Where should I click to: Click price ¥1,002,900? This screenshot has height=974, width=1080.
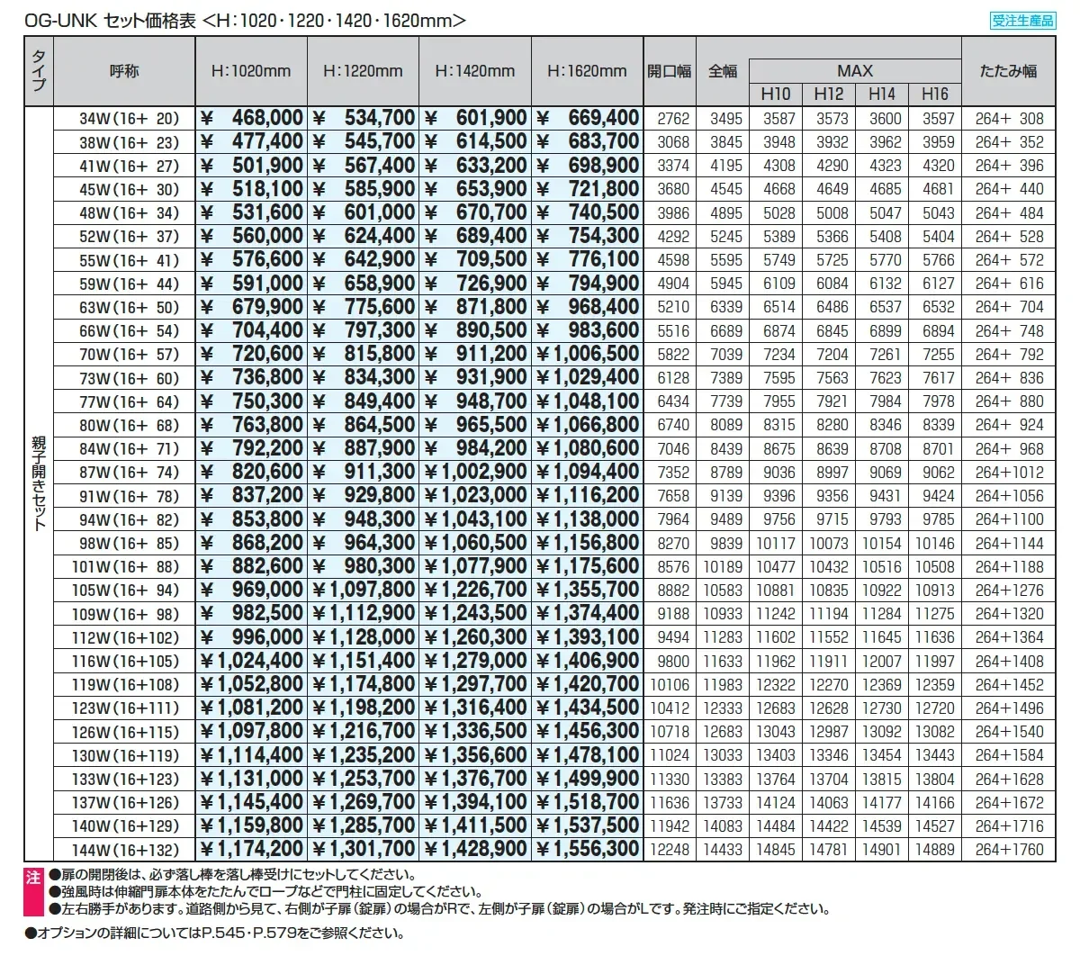tap(475, 472)
